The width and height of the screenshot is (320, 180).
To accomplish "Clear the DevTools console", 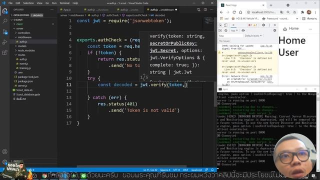I will (225, 30).
